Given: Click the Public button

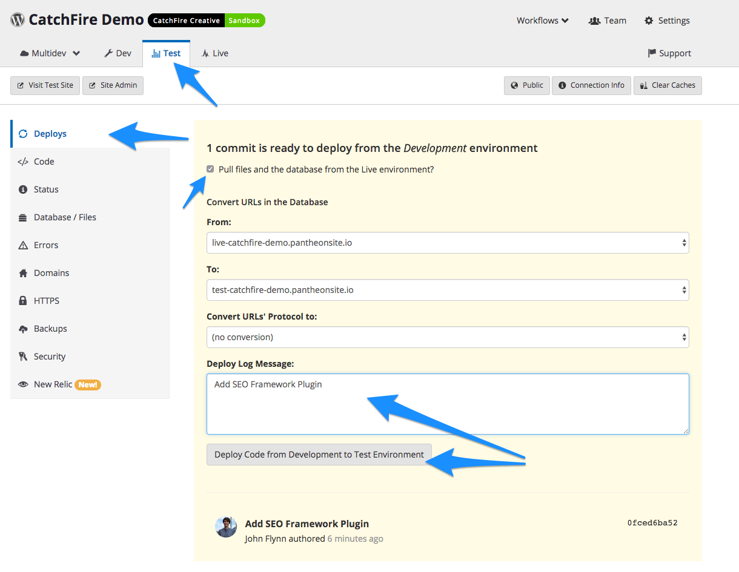Looking at the screenshot, I should (x=527, y=85).
